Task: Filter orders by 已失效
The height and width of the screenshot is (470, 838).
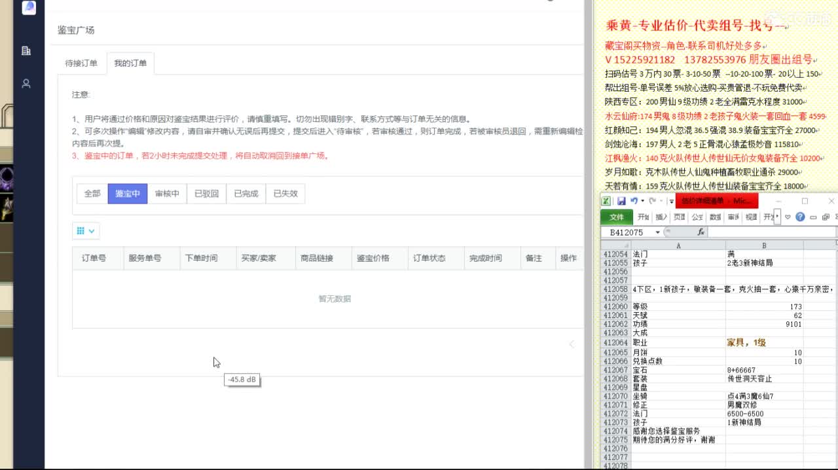Action: click(x=285, y=194)
